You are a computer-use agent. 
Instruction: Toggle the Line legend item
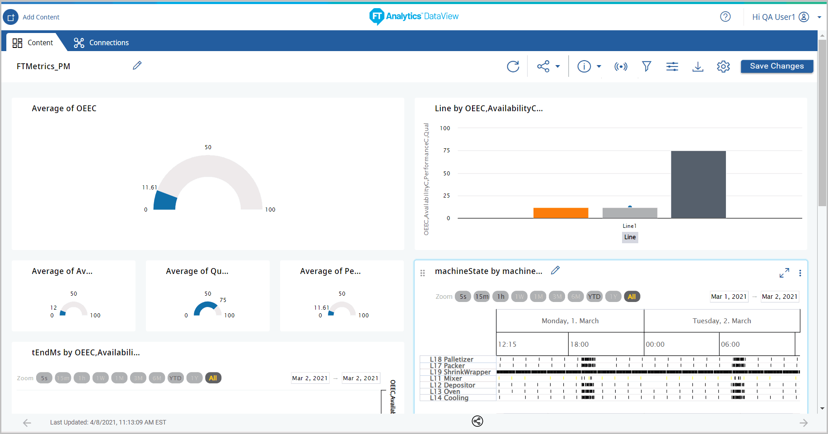coord(630,237)
